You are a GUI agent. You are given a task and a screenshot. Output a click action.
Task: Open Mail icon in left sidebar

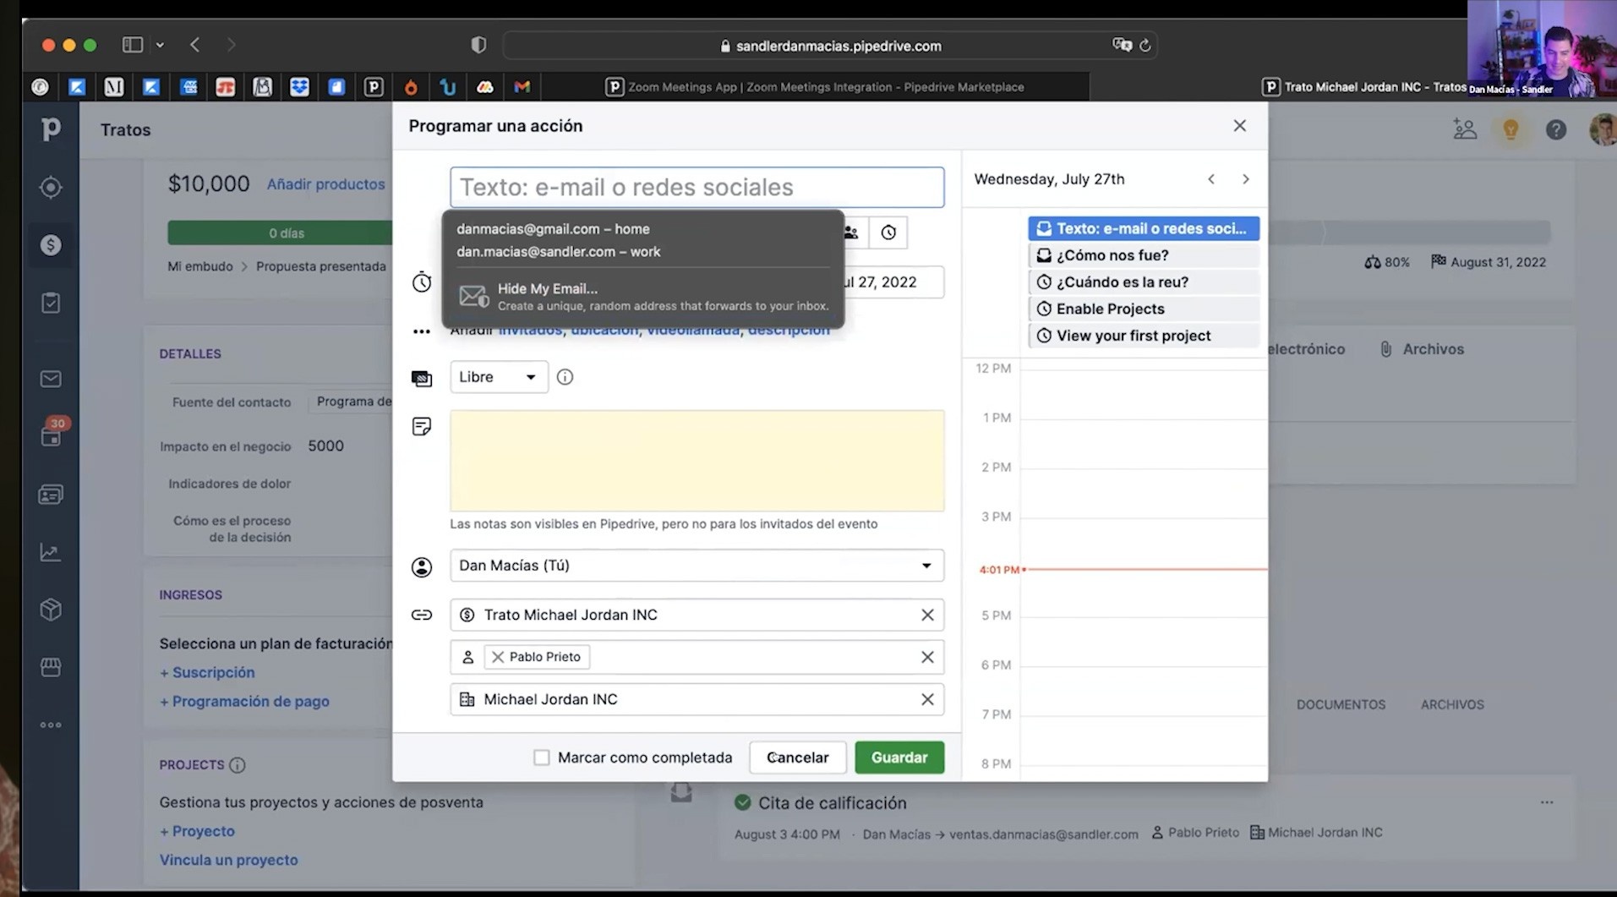tap(51, 379)
